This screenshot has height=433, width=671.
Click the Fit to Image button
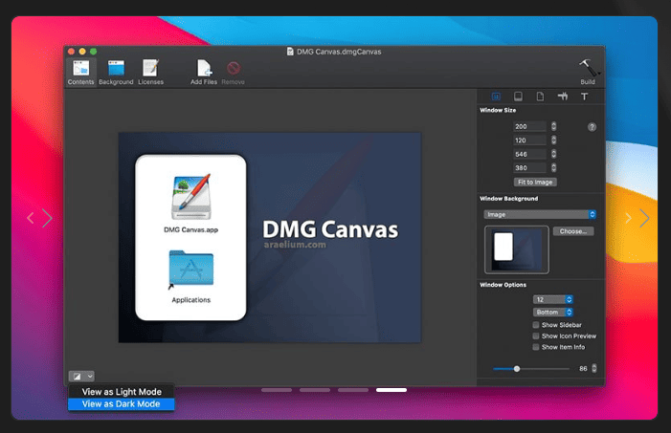point(535,183)
